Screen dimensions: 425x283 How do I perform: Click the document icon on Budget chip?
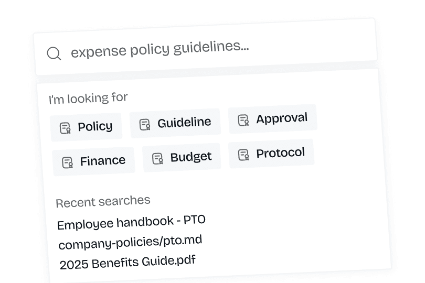coord(157,158)
